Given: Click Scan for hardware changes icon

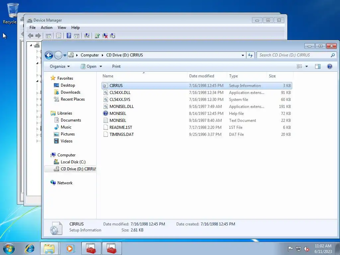Looking at the screenshot, I should (x=87, y=36).
